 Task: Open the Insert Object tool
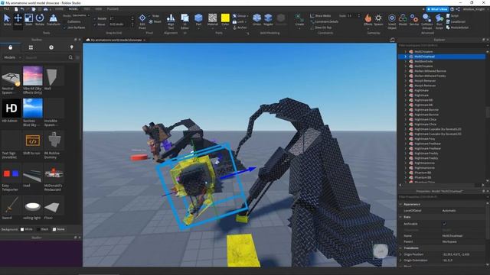pos(392,21)
